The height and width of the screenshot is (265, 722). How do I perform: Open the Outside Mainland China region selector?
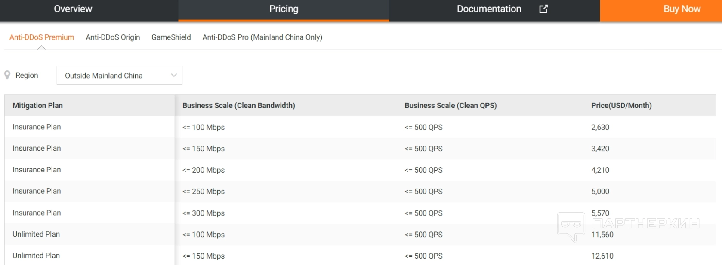click(x=119, y=76)
